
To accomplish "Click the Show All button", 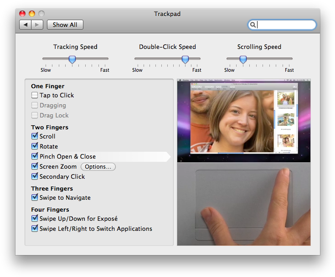I will pos(65,25).
